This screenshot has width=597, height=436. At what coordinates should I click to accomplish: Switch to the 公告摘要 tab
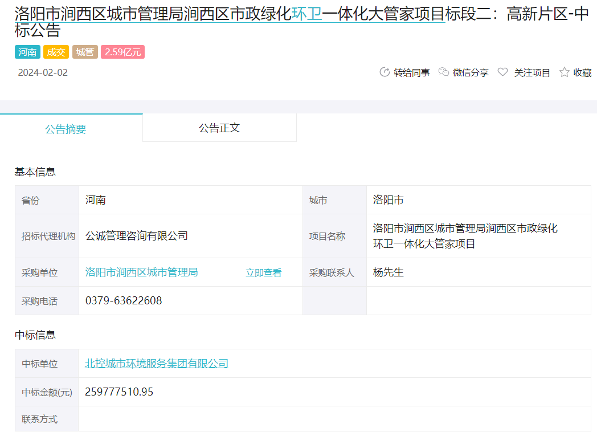(x=71, y=128)
